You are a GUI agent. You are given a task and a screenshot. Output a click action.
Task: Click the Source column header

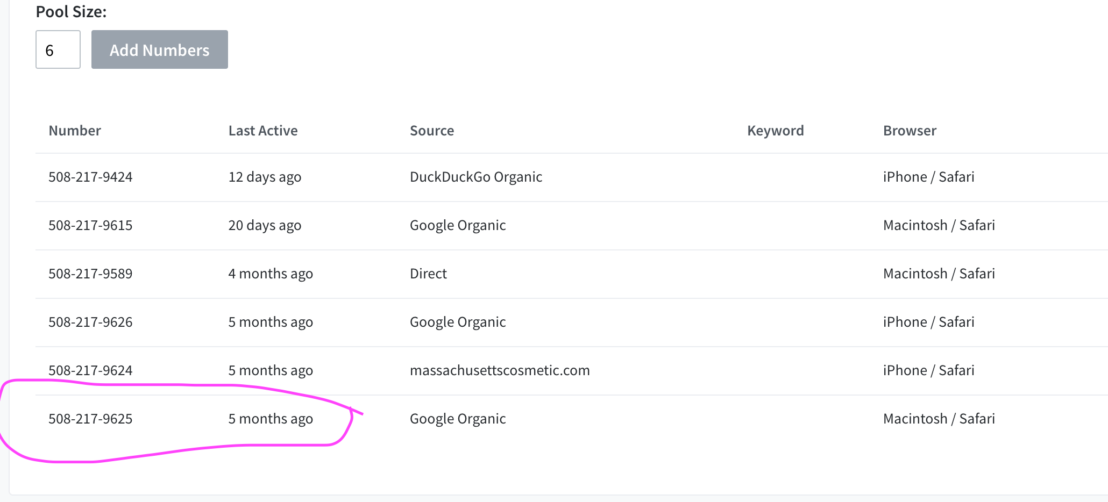(x=432, y=131)
